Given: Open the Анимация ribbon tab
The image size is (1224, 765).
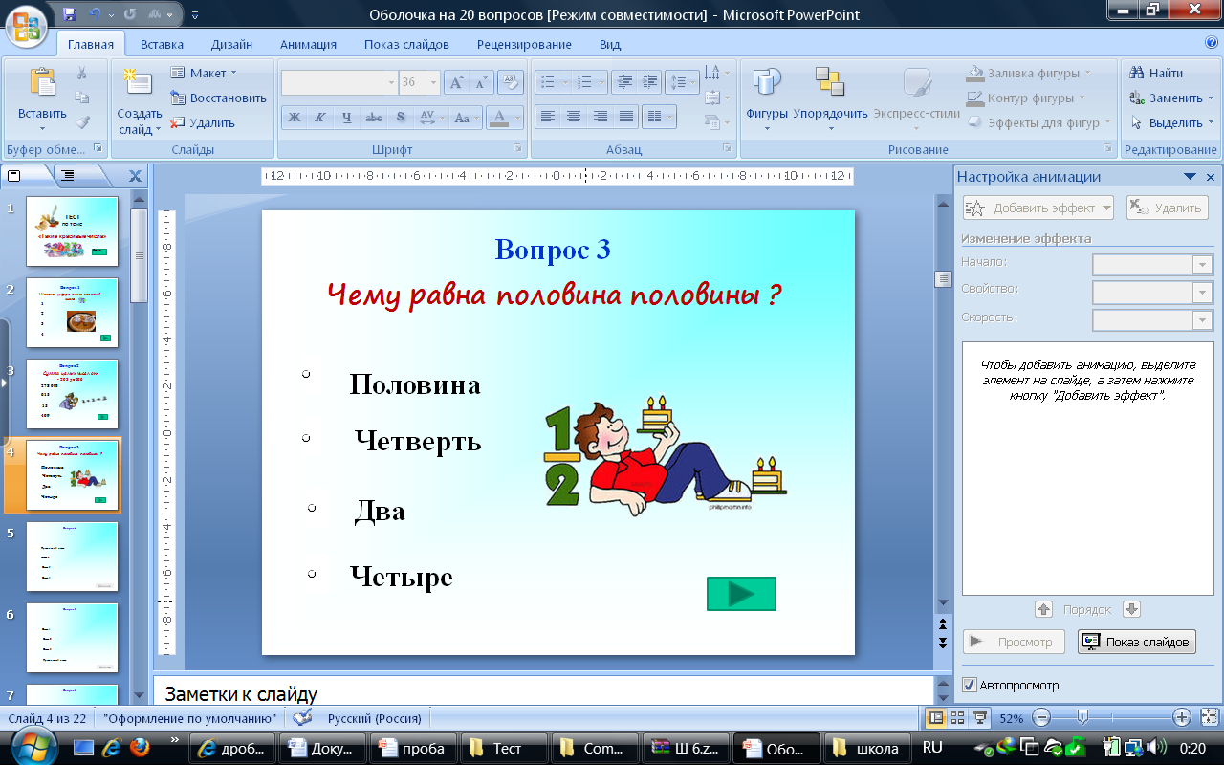Looking at the screenshot, I should pos(308,44).
